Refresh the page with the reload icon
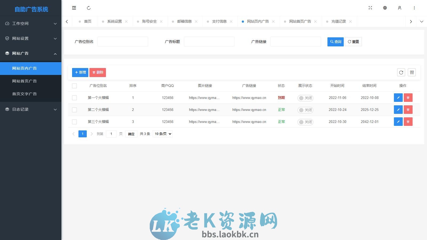 click(89, 8)
